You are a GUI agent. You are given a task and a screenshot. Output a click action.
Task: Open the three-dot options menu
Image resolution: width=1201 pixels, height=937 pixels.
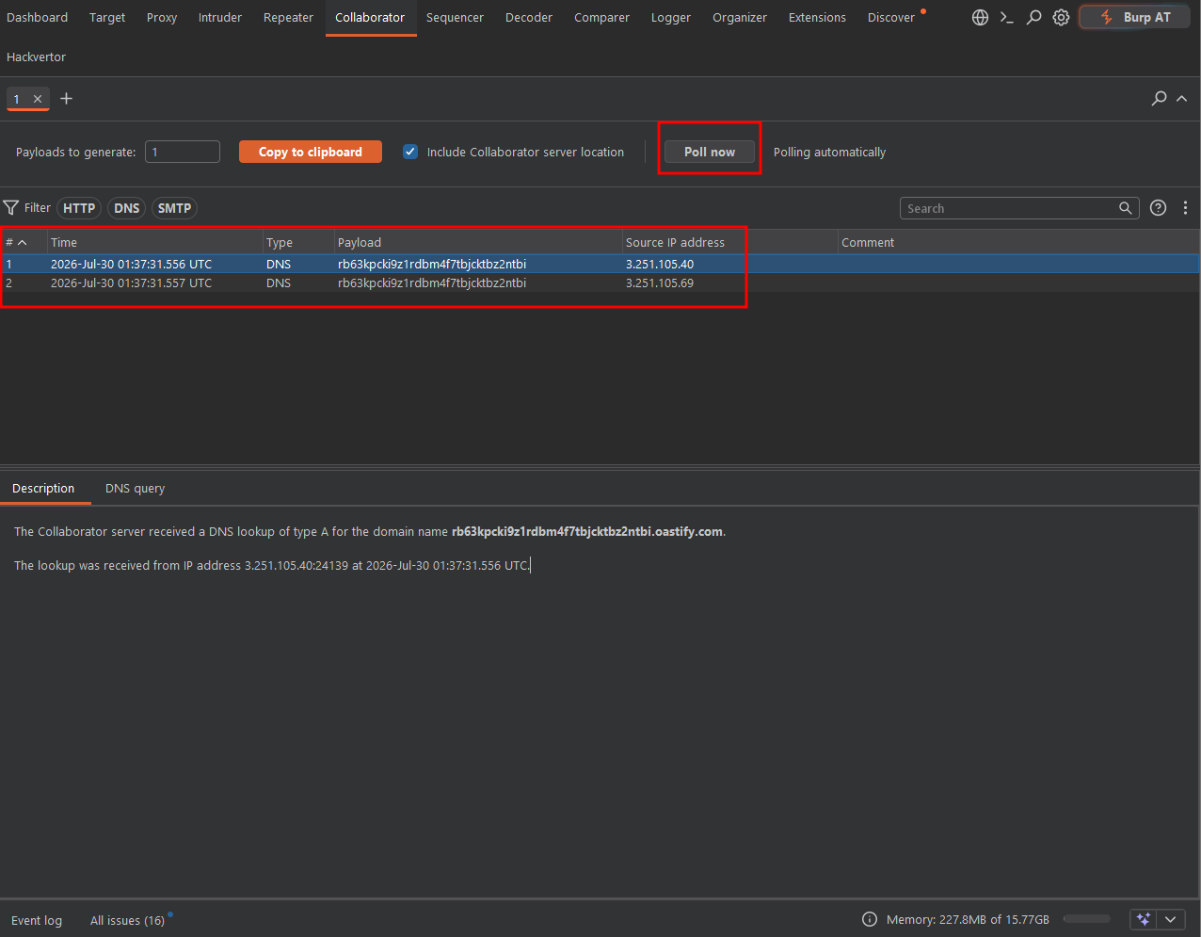point(1185,208)
